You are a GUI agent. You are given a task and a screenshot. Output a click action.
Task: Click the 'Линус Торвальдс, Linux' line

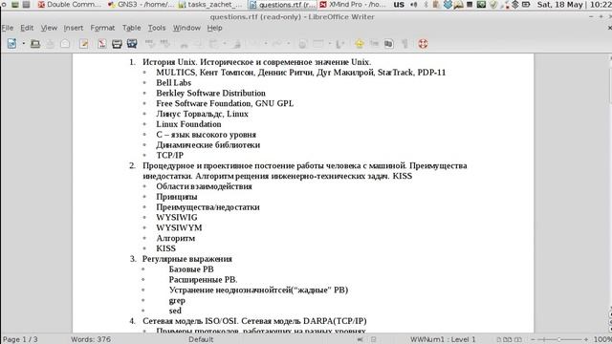pyautogui.click(x=202, y=114)
